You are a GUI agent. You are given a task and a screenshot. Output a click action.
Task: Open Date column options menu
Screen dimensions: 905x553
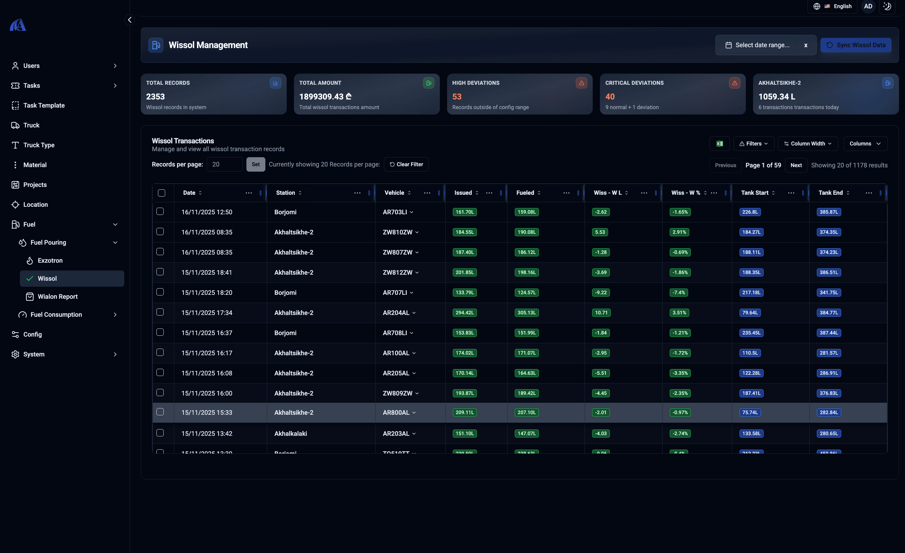(249, 193)
